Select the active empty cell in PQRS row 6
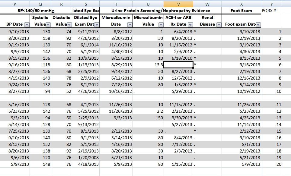291x176 pixels. (x=178, y=65)
